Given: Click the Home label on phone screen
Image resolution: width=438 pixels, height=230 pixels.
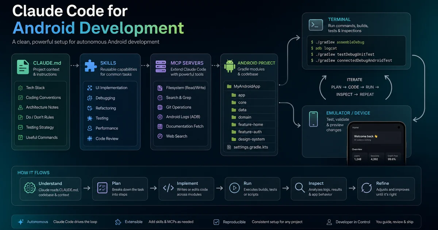Looking at the screenshot, I should [356, 127].
